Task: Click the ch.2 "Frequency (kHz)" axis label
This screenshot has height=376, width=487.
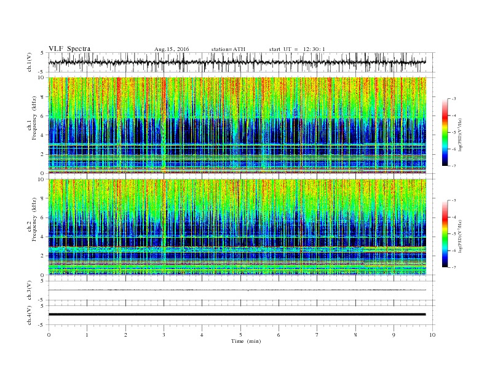Action: coord(34,219)
